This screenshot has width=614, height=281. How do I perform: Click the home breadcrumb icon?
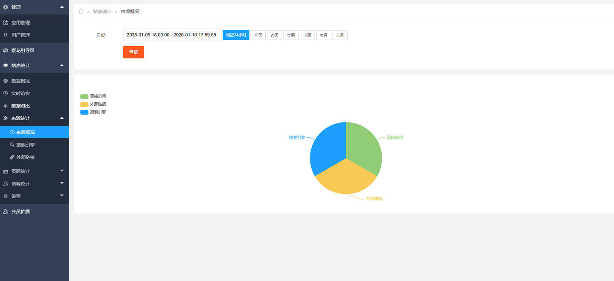pos(81,11)
